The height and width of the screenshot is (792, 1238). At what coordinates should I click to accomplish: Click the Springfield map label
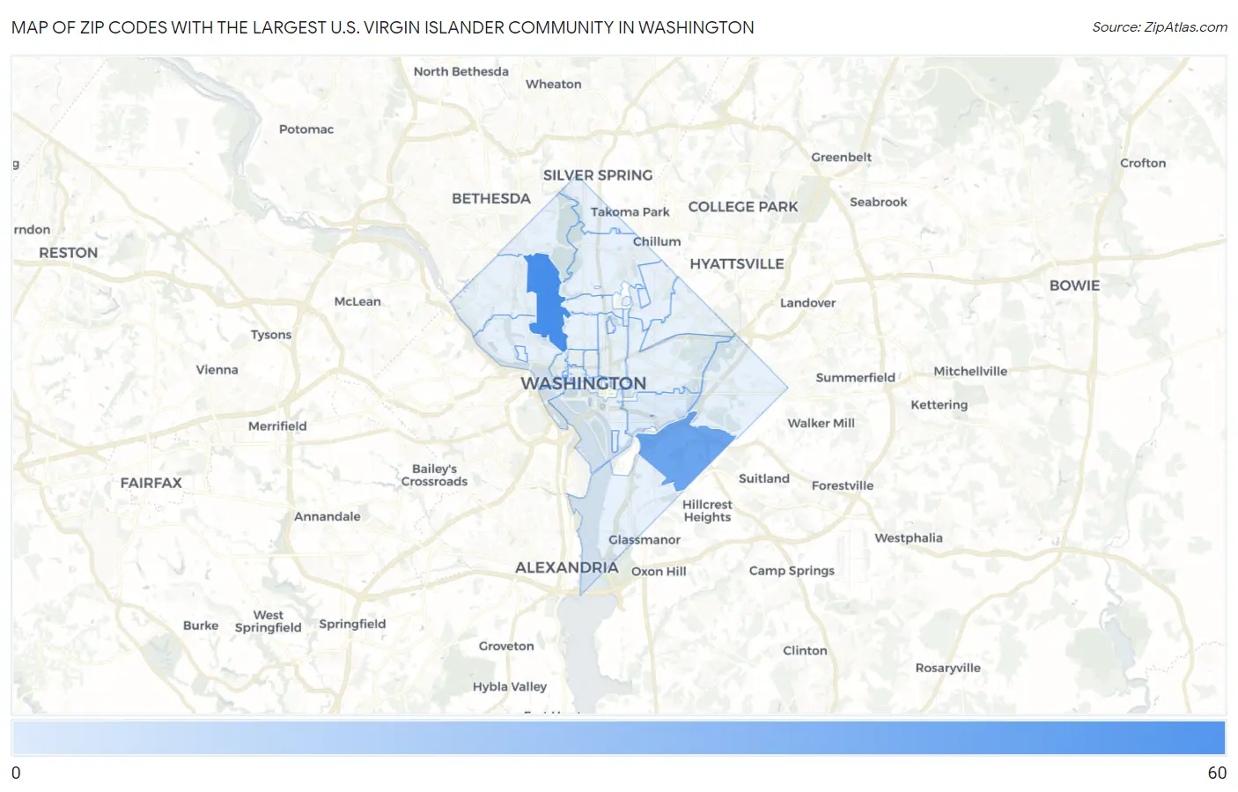click(352, 625)
